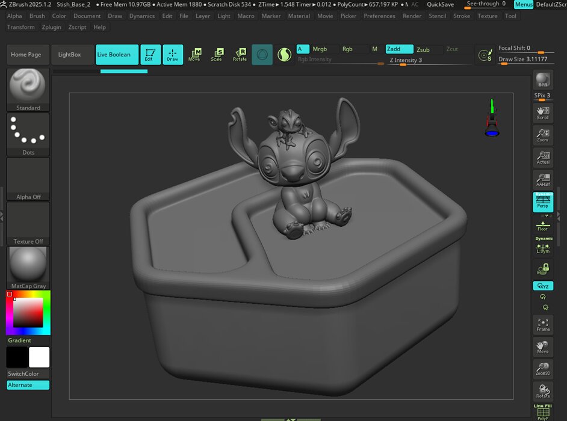Open the MatCap Gray material selector
This screenshot has width=567, height=421.
pyautogui.click(x=28, y=268)
